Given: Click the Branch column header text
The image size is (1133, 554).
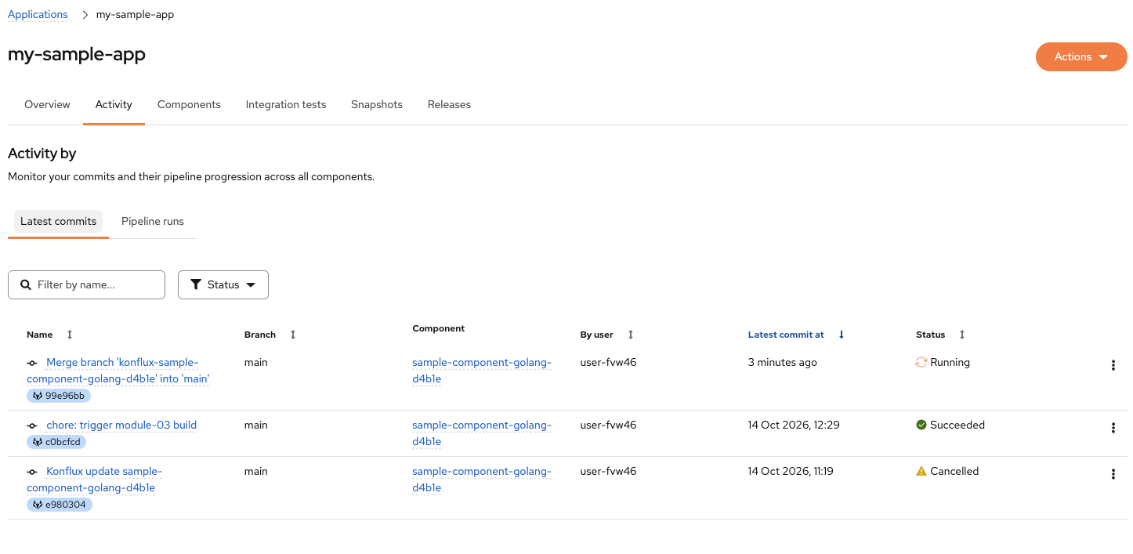Looking at the screenshot, I should (x=260, y=335).
